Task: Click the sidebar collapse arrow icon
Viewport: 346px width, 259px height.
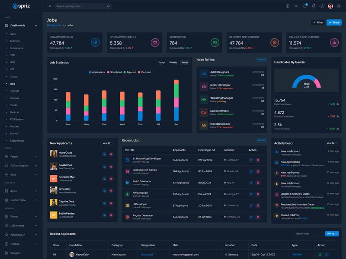Action: (x=50, y=6)
